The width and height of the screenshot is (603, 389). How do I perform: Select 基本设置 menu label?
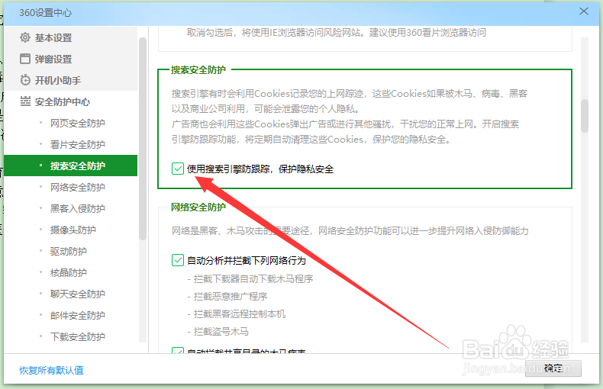(53, 37)
